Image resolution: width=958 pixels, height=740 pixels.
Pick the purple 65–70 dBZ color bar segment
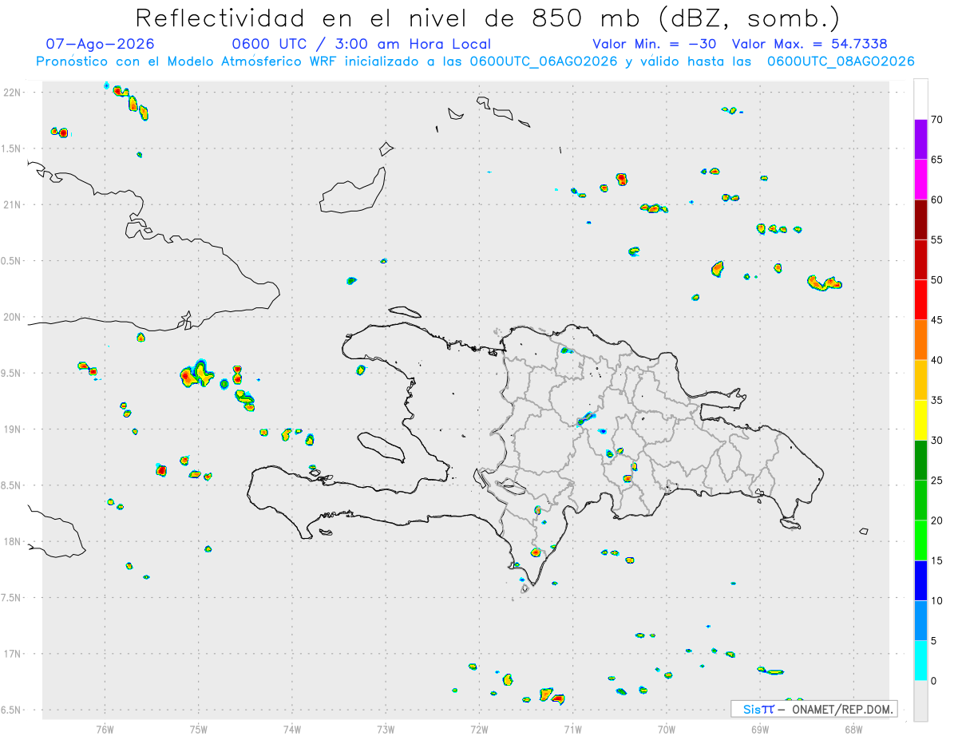[x=920, y=140]
